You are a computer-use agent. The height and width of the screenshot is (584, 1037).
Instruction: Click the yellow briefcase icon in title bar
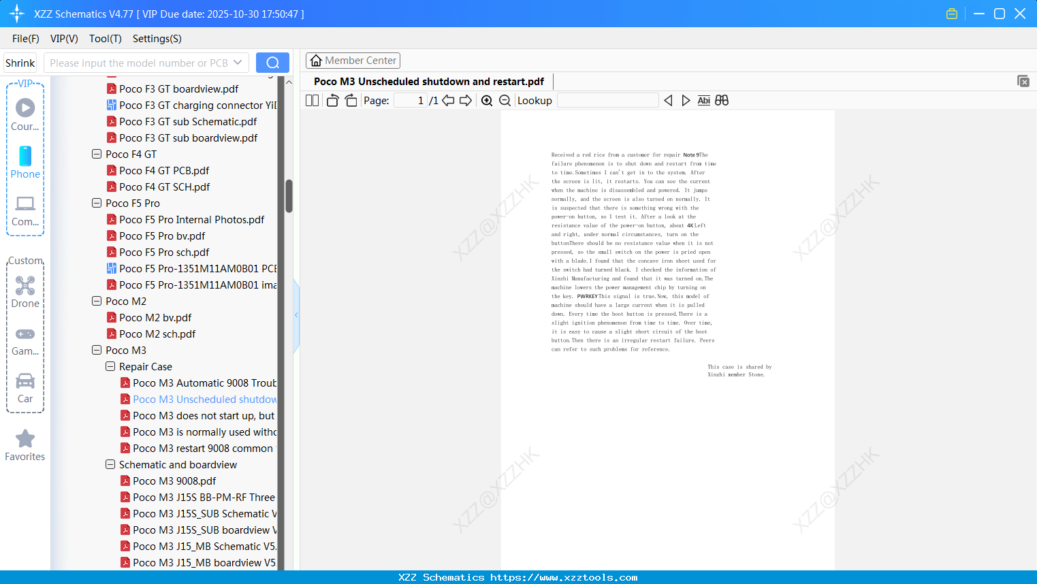point(952,14)
